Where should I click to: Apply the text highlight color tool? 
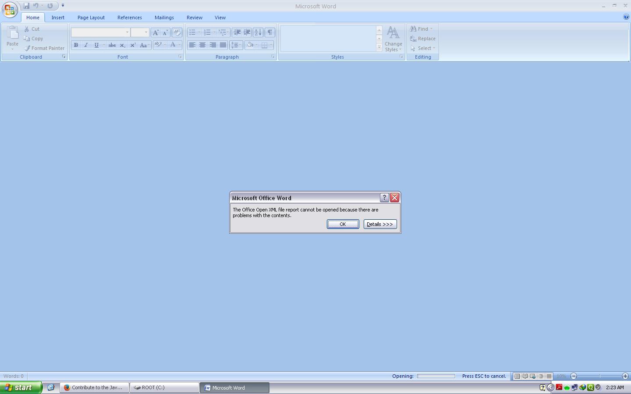158,45
